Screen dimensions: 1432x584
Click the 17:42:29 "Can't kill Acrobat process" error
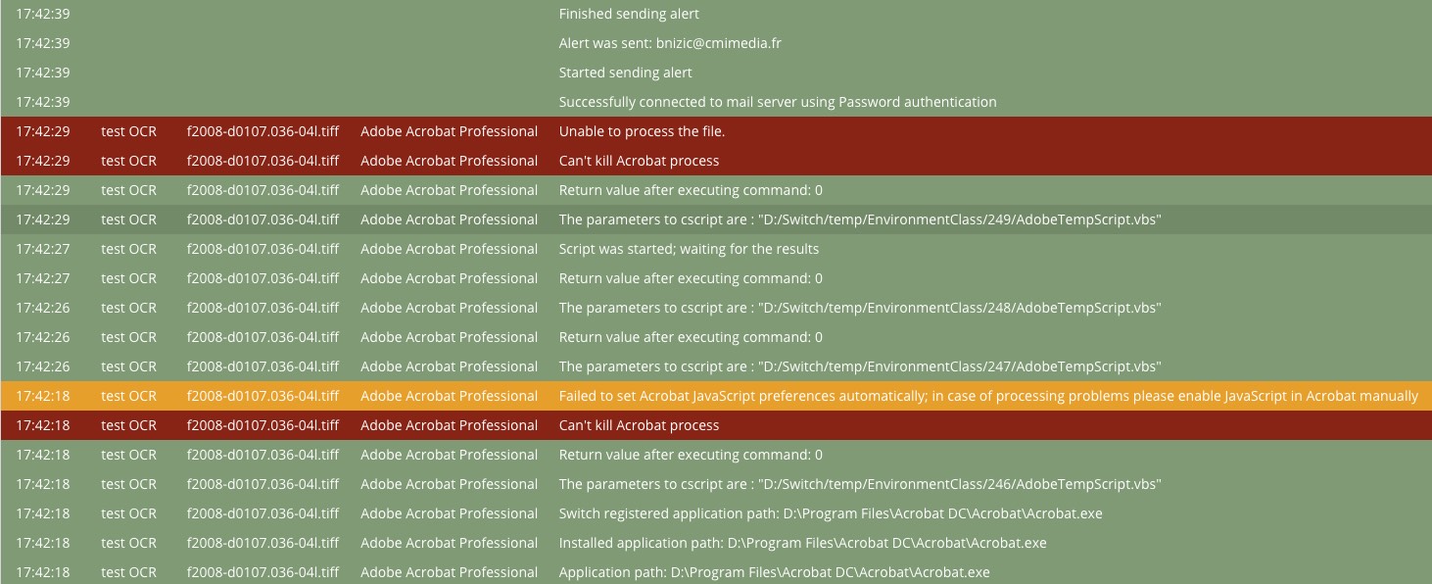click(x=639, y=161)
